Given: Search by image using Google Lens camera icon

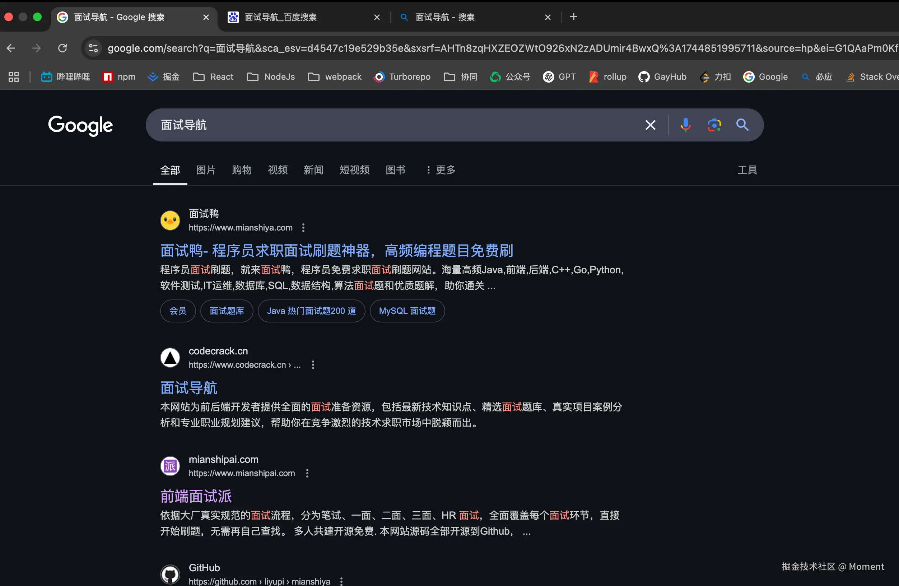Looking at the screenshot, I should [x=714, y=125].
